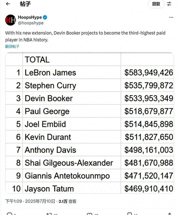Click the repost arrows icon
178x215 pixels.
click(x=49, y=214)
